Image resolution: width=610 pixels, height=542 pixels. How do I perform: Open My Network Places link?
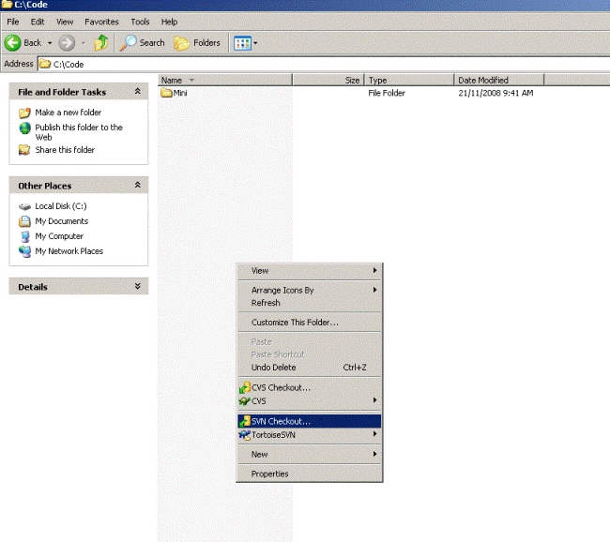pos(69,251)
